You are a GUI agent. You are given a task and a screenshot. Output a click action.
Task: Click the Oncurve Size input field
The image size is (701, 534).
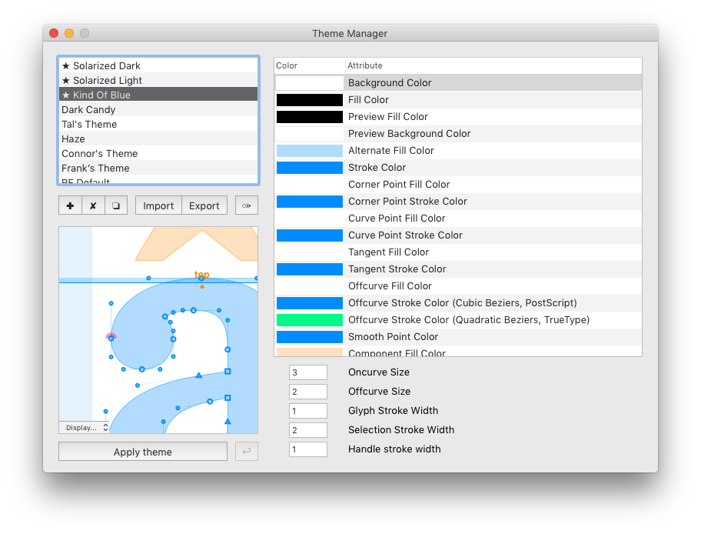pos(308,372)
